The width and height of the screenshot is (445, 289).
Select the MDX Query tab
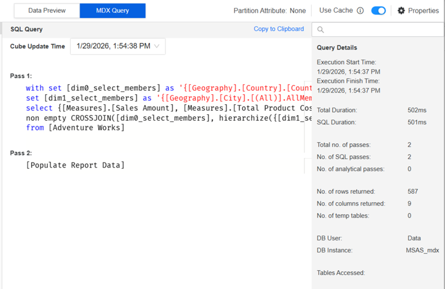(x=113, y=11)
